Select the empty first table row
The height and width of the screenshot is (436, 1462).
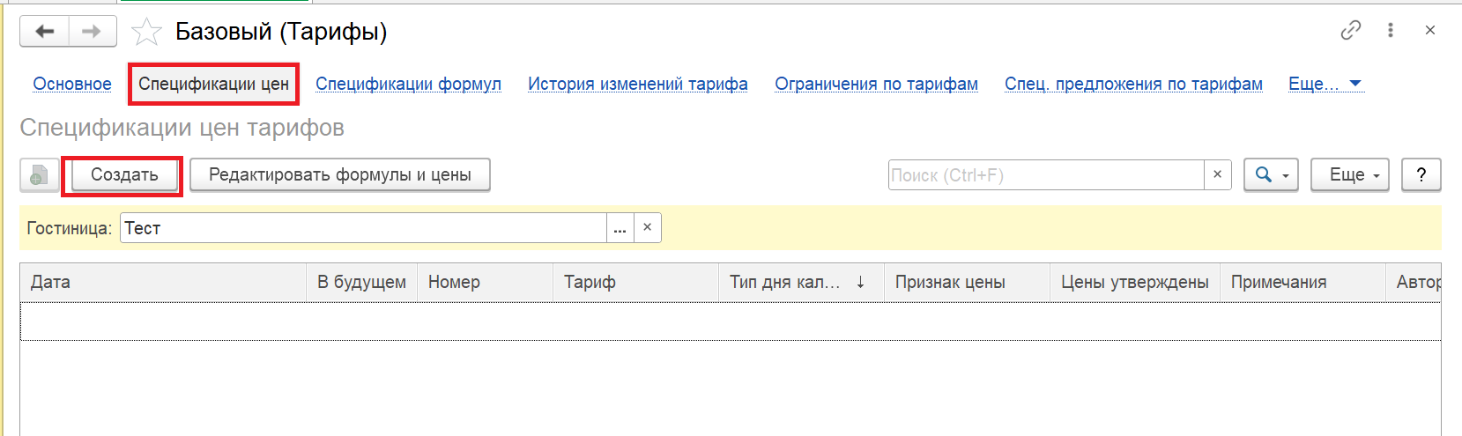coord(731,321)
